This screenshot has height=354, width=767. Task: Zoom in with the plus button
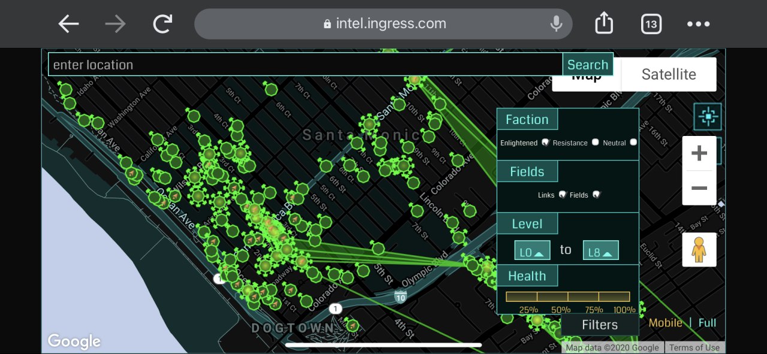(x=699, y=154)
